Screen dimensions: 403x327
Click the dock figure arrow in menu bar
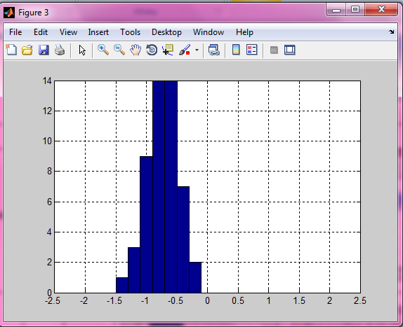(x=392, y=32)
